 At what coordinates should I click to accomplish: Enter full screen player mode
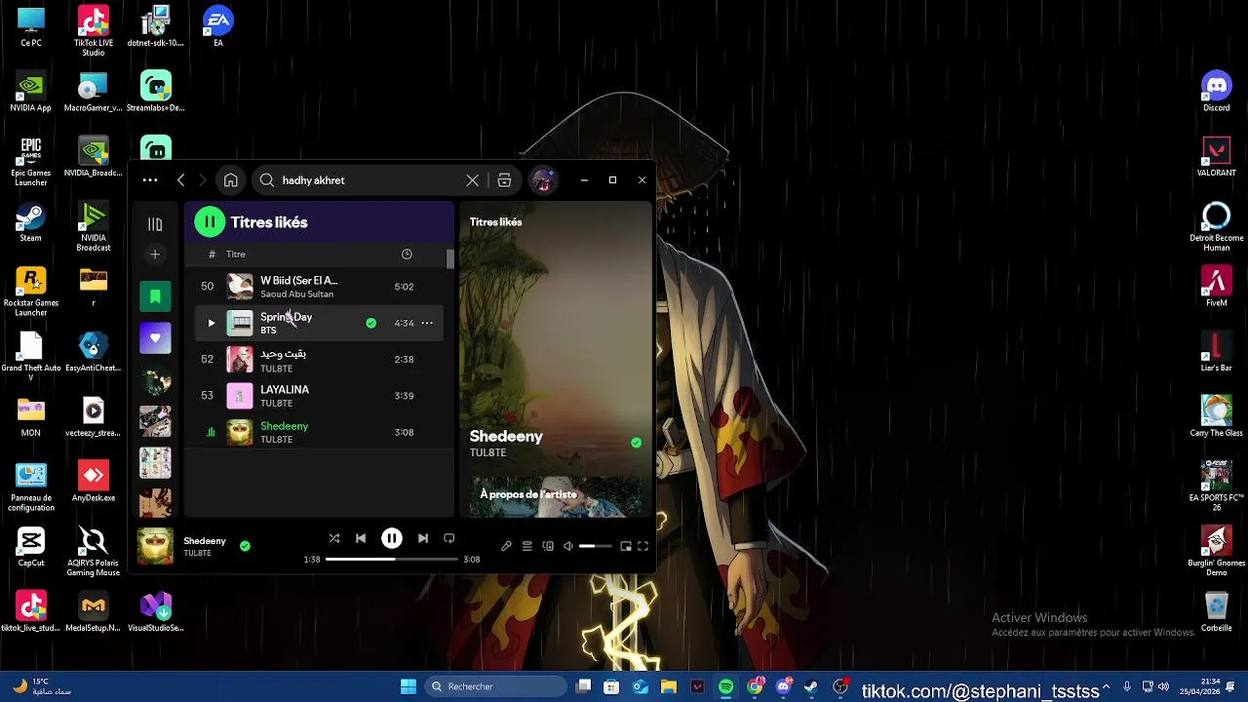[x=643, y=546]
